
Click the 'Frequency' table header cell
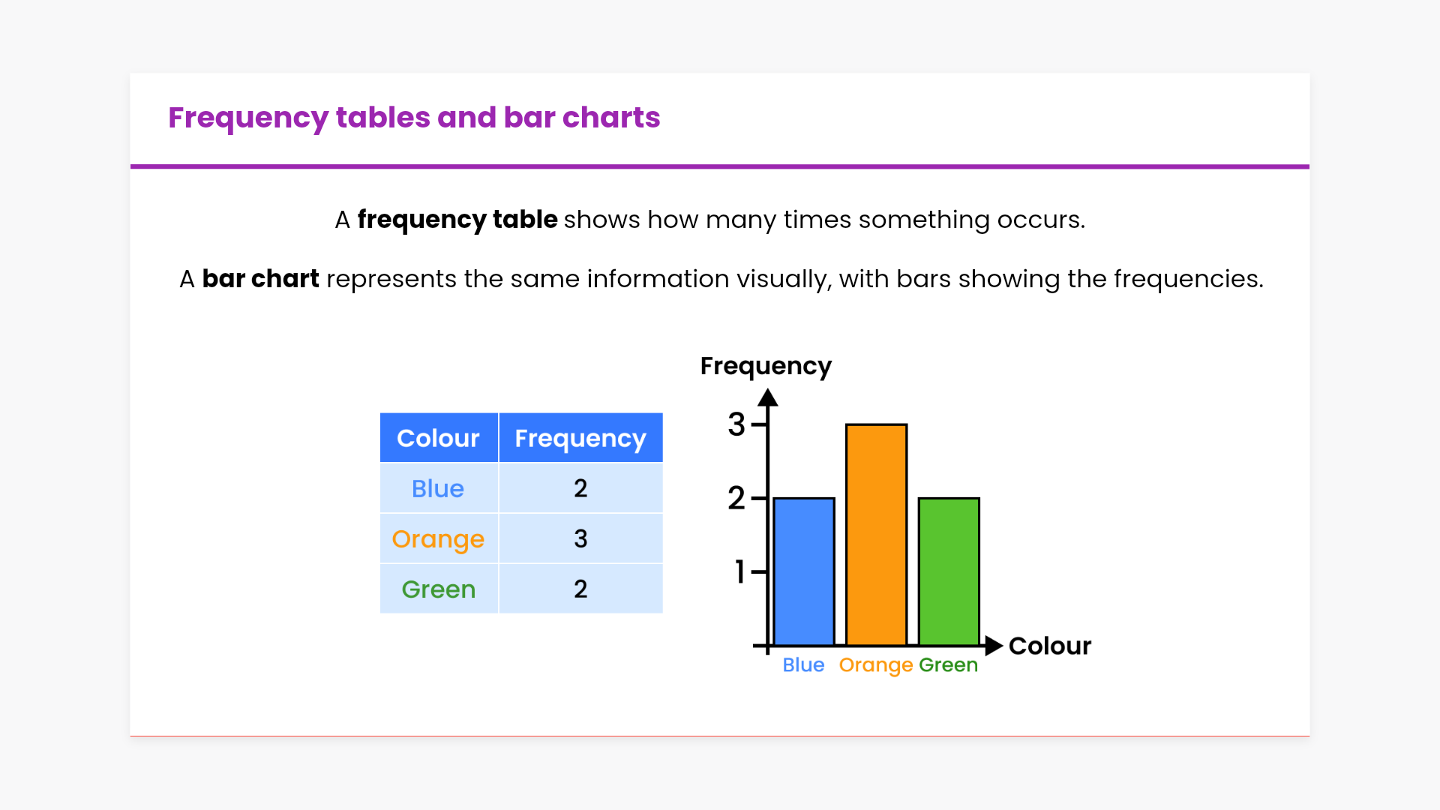pyautogui.click(x=580, y=438)
